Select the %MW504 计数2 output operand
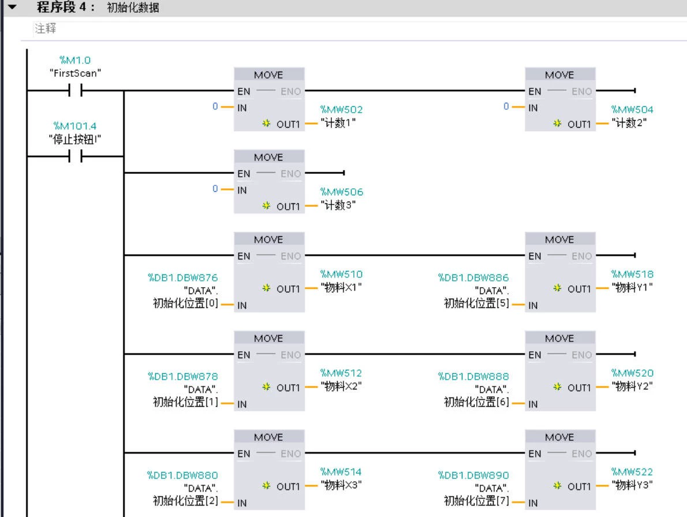This screenshot has width=687, height=517. point(632,116)
